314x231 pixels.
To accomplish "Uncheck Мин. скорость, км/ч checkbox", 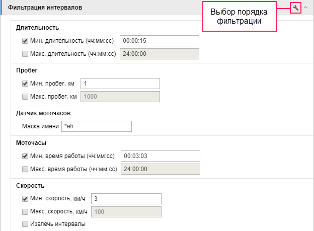I will coord(25,199).
